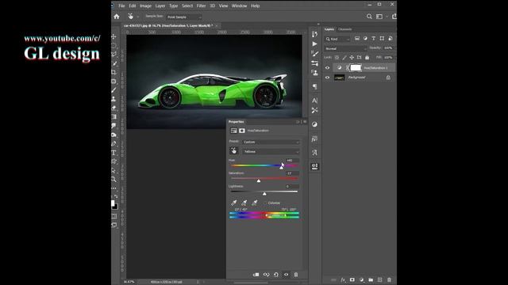
Task: Select the Lasso tool in toolbar
Action: [114, 54]
